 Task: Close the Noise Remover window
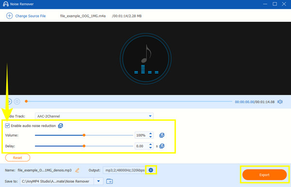tap(284, 4)
